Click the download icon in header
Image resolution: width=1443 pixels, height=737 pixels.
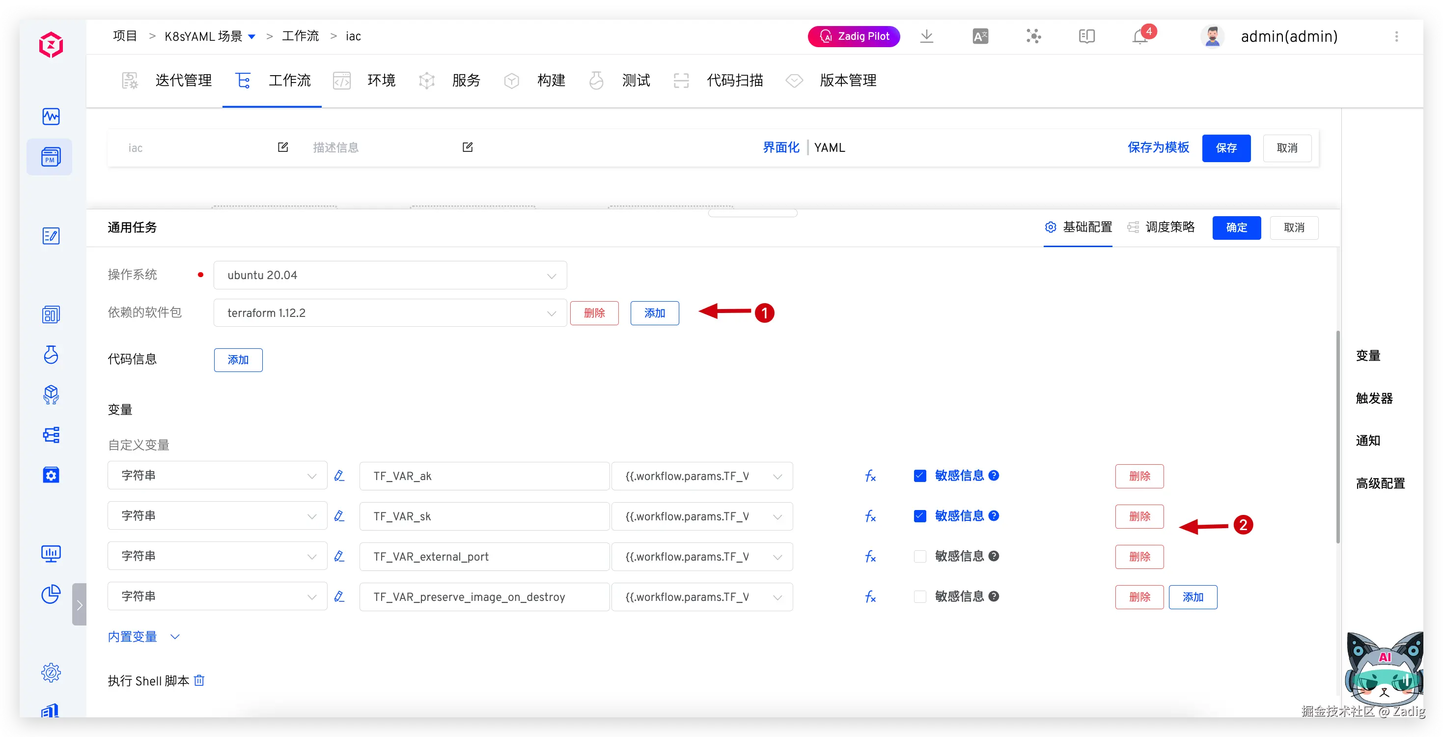pos(926,36)
